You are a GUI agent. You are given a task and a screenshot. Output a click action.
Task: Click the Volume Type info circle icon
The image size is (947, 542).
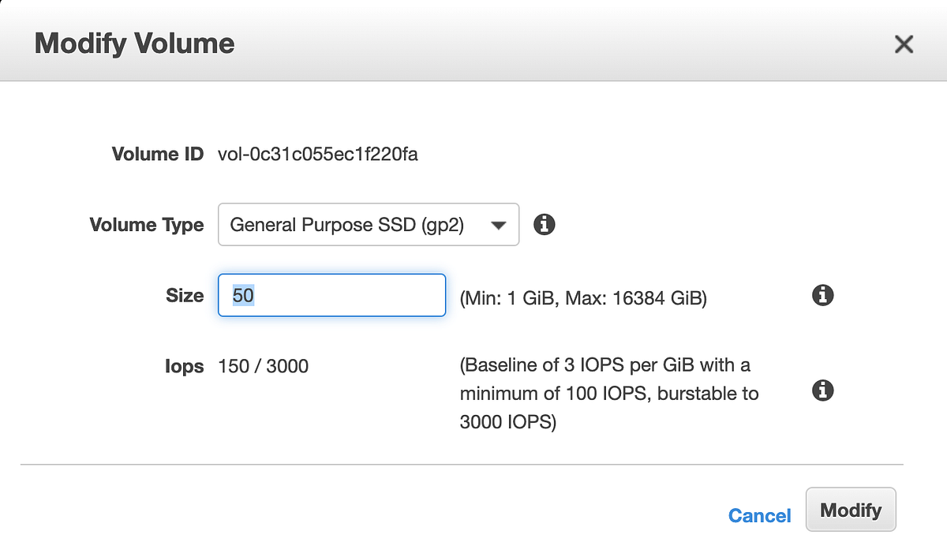point(544,225)
